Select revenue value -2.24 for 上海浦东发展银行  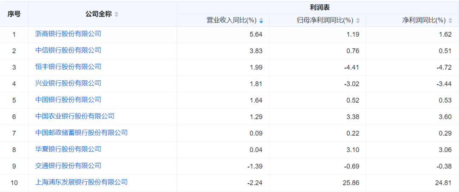pyautogui.click(x=255, y=183)
